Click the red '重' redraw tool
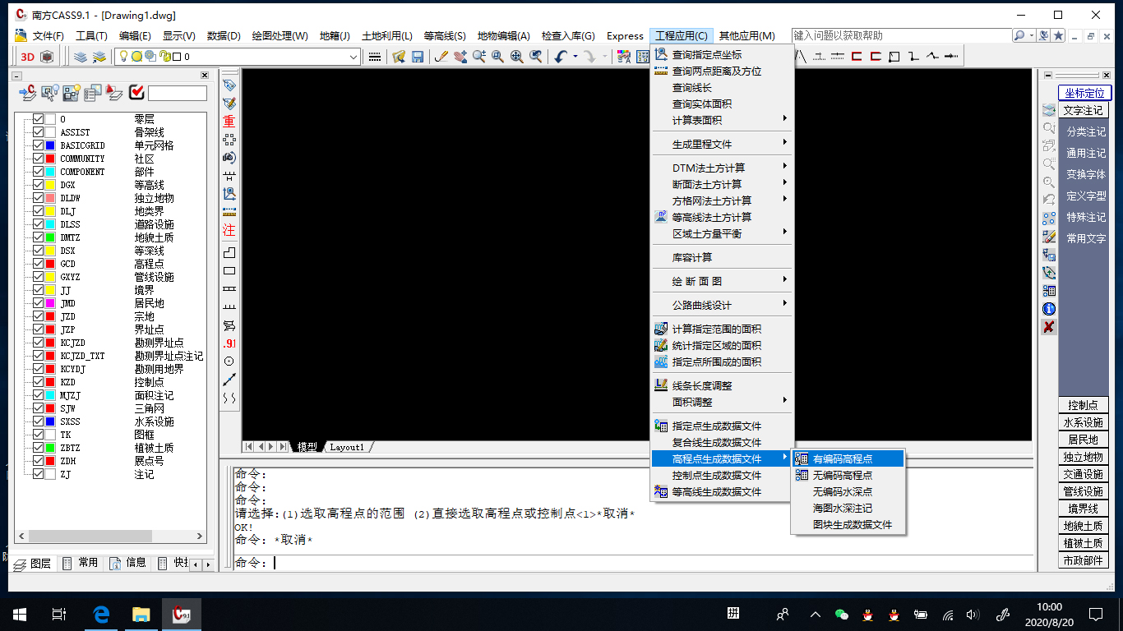The image size is (1123, 631). [x=229, y=121]
